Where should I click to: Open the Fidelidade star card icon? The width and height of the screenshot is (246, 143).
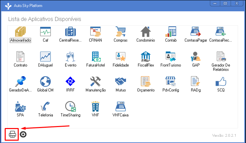click(120, 57)
